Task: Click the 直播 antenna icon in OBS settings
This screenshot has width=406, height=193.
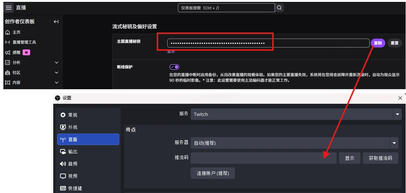Action: [x=63, y=139]
